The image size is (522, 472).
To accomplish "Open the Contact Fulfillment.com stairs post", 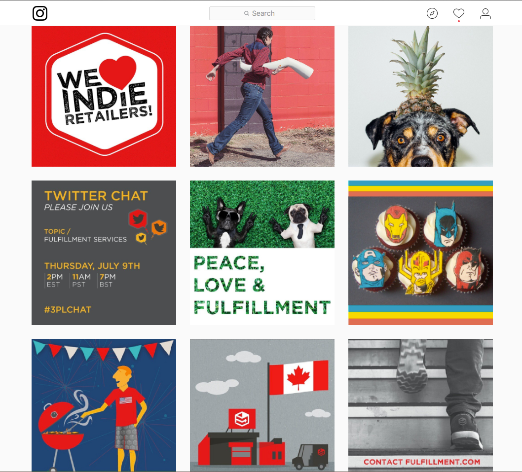I will (x=420, y=405).
